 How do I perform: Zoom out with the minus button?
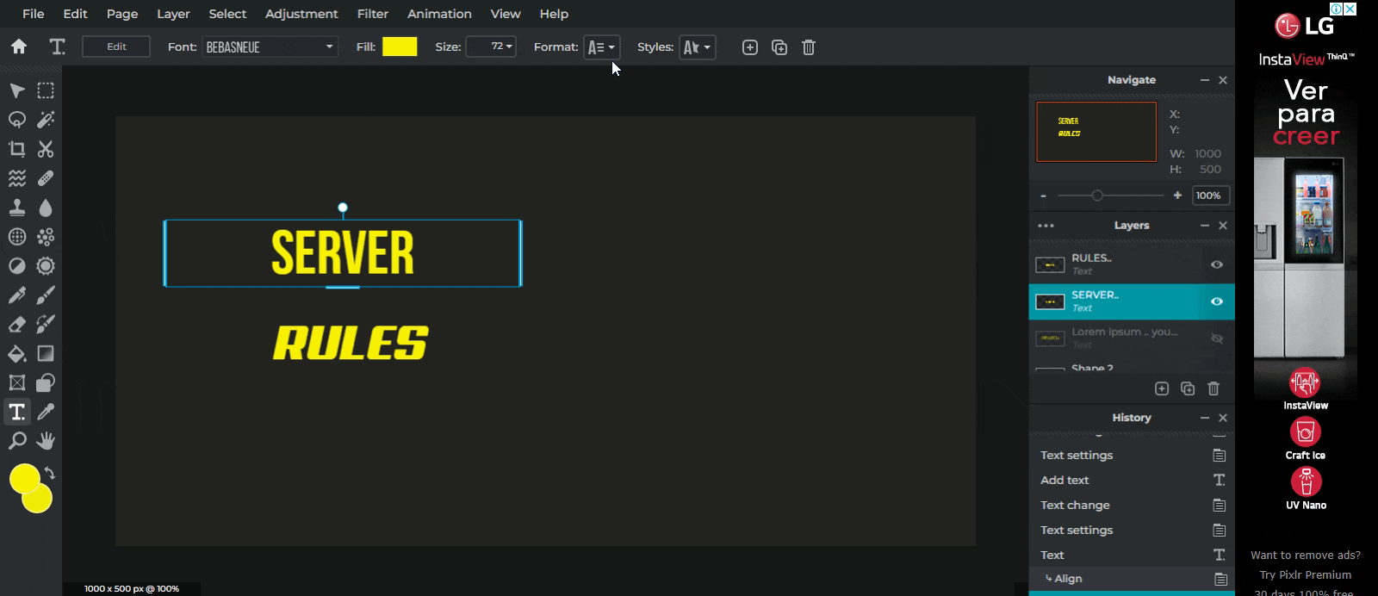[x=1043, y=196]
